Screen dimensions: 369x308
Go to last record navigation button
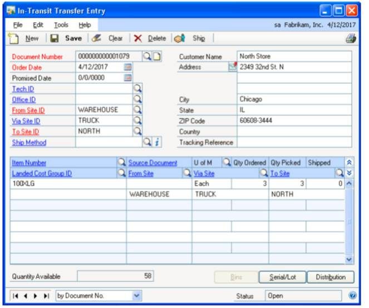click(46, 296)
